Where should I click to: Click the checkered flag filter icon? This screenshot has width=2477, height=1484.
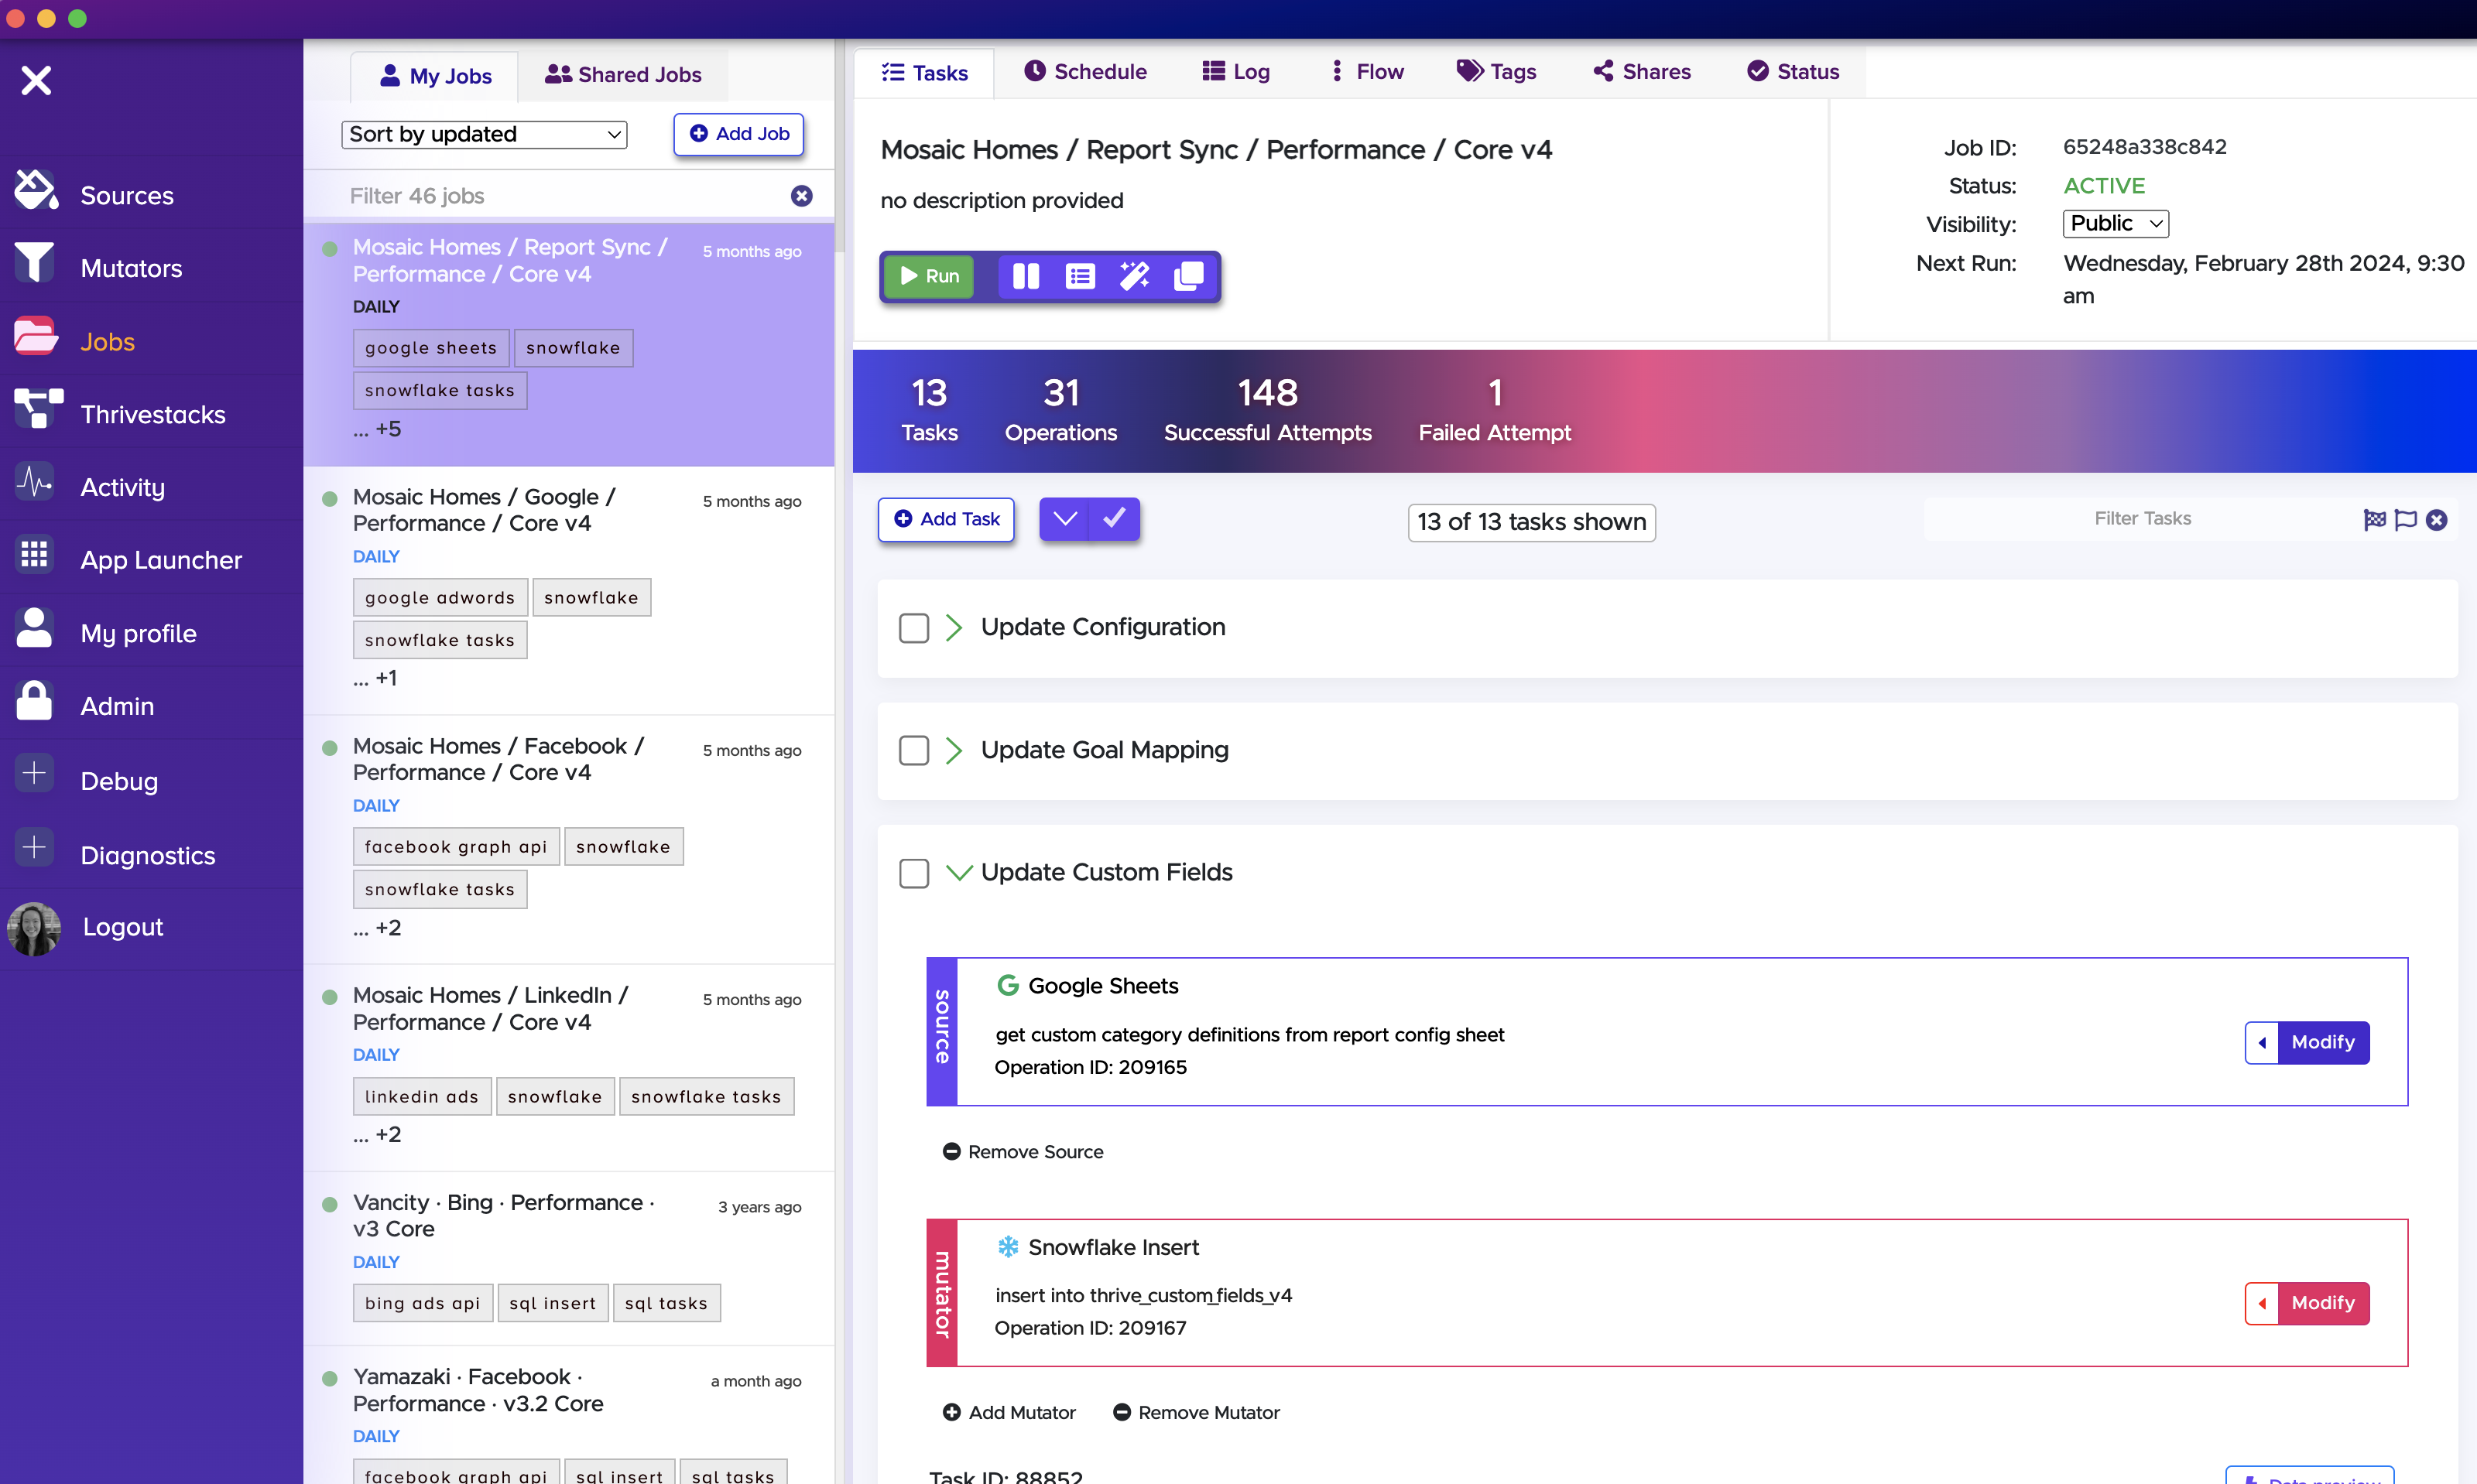click(2374, 519)
